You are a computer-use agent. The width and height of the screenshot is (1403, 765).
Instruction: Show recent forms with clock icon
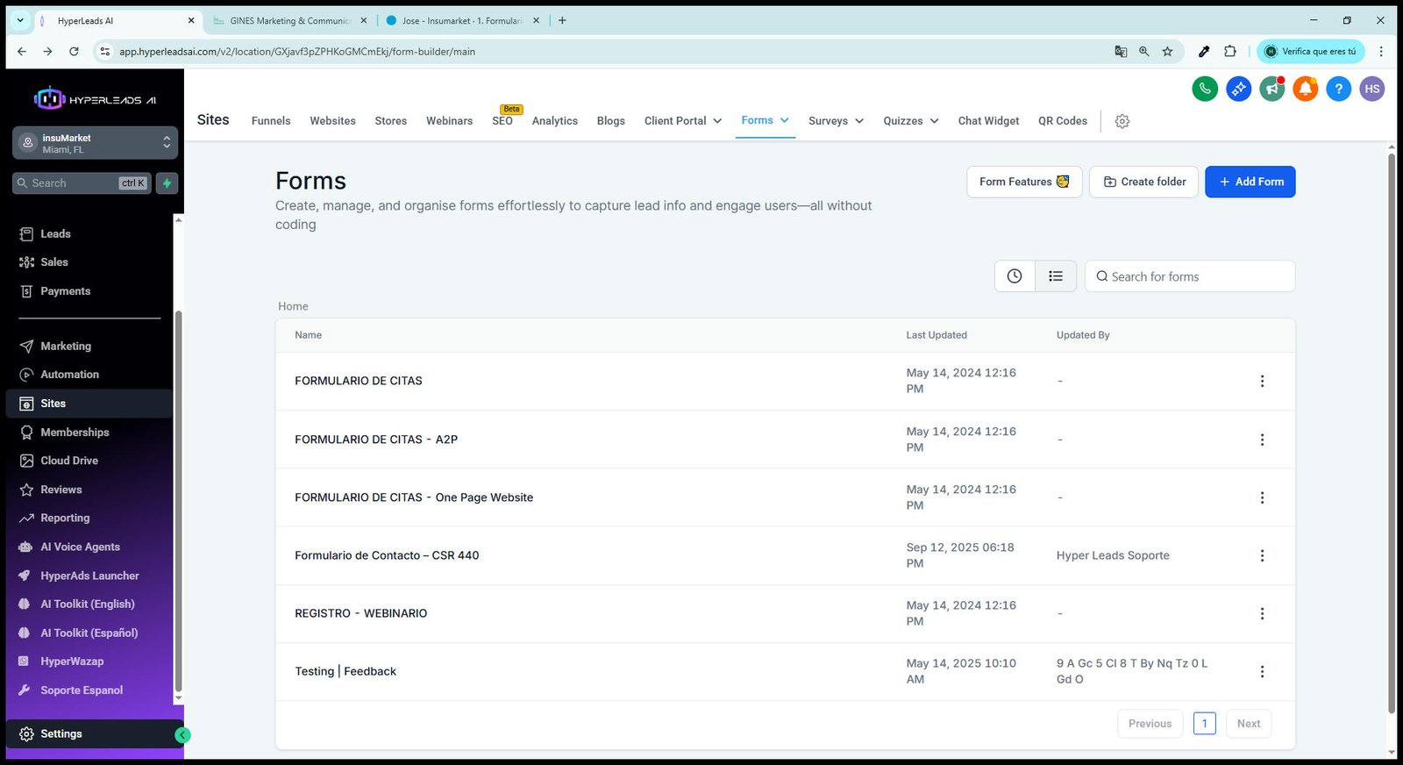pos(1015,276)
